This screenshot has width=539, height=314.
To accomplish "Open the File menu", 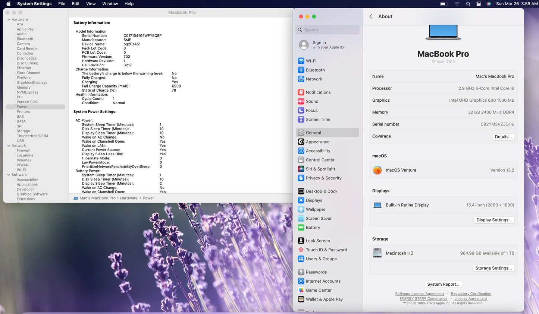I will pyautogui.click(x=62, y=4).
